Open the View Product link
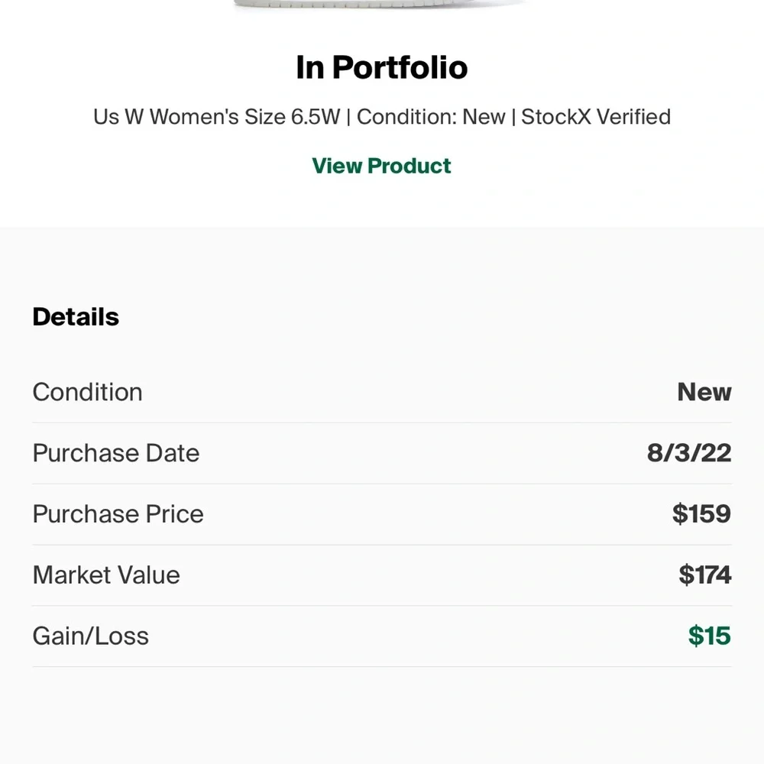764x764 pixels. [x=381, y=166]
